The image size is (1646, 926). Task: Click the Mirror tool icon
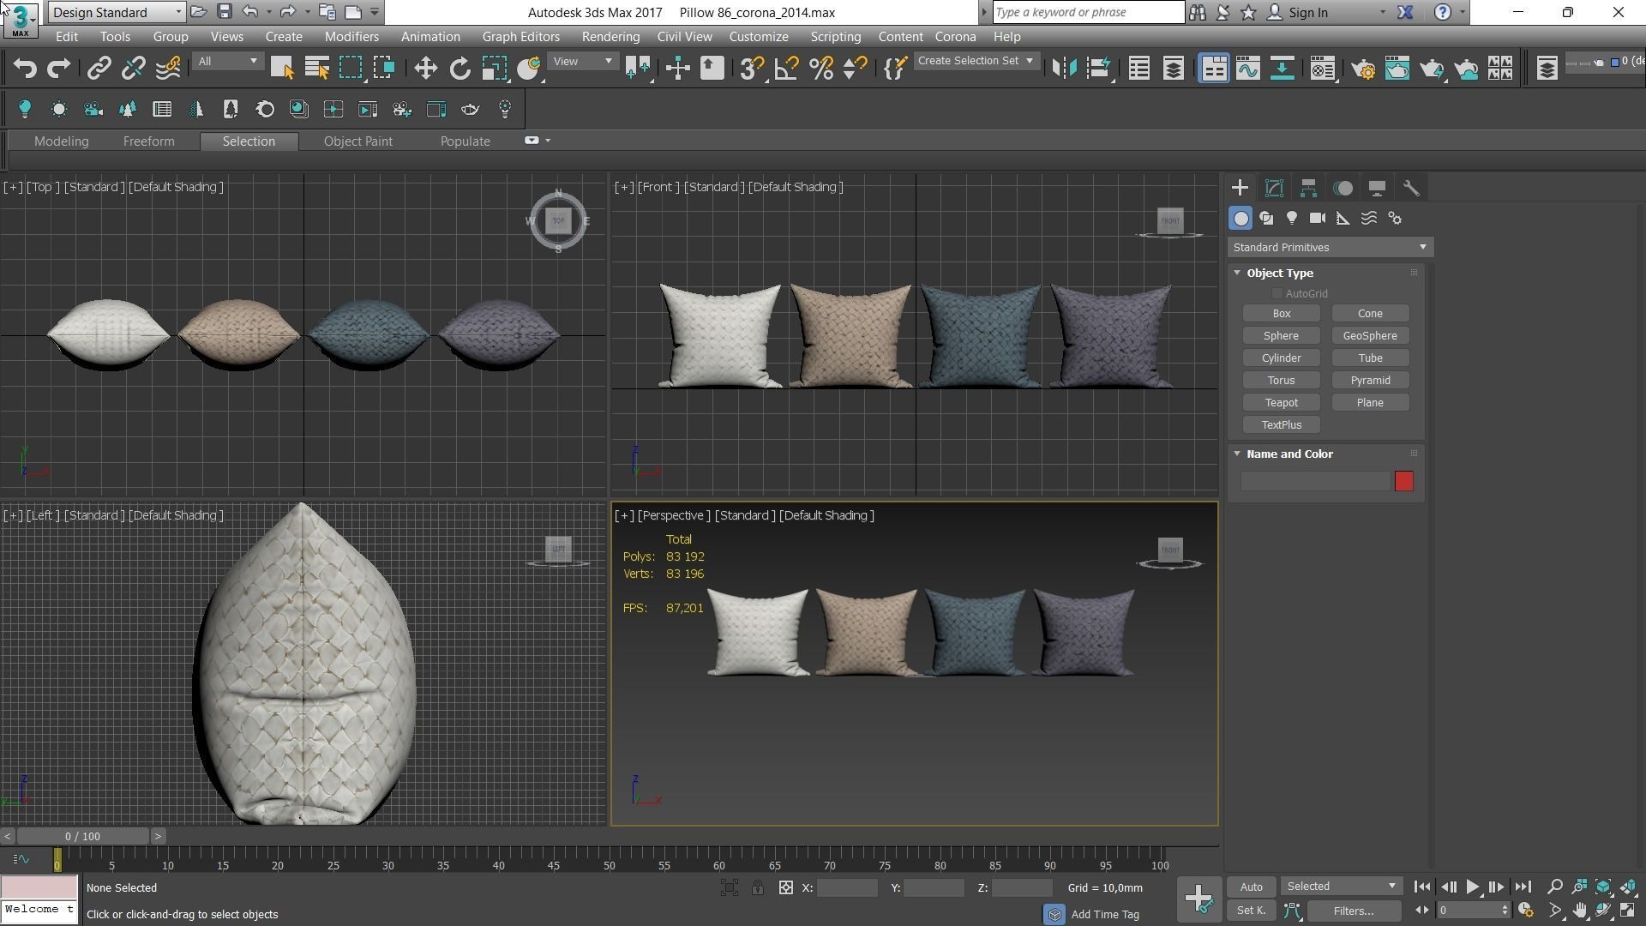1064,68
